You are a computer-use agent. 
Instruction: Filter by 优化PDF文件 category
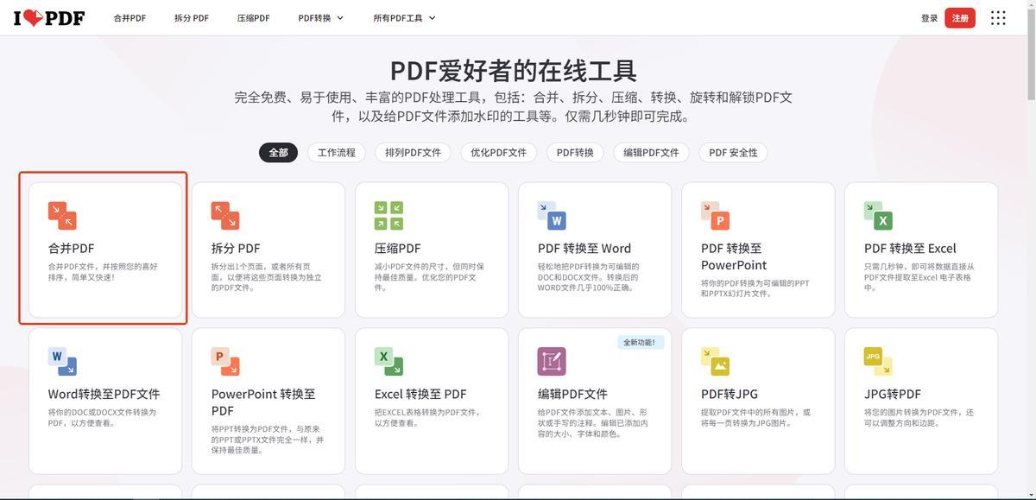tap(498, 153)
